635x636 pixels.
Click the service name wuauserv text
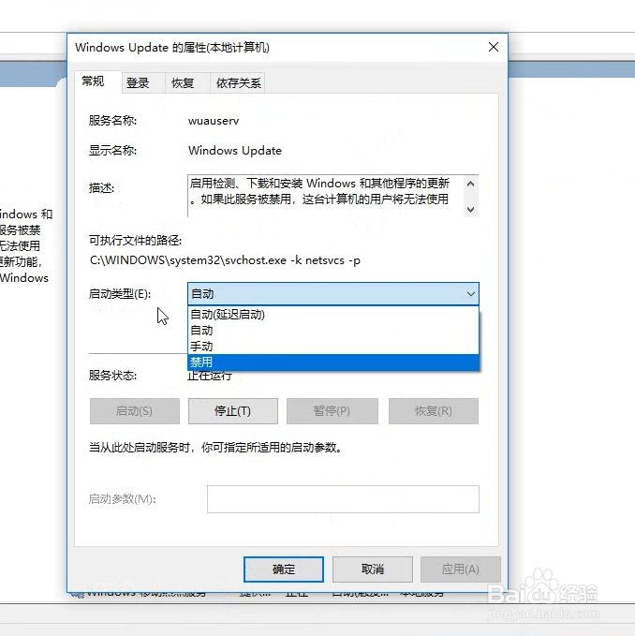pyautogui.click(x=214, y=121)
